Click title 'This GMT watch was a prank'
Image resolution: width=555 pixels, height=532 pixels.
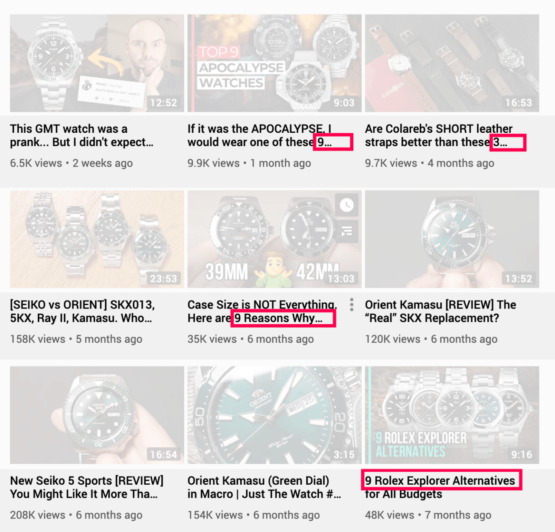coord(82,135)
